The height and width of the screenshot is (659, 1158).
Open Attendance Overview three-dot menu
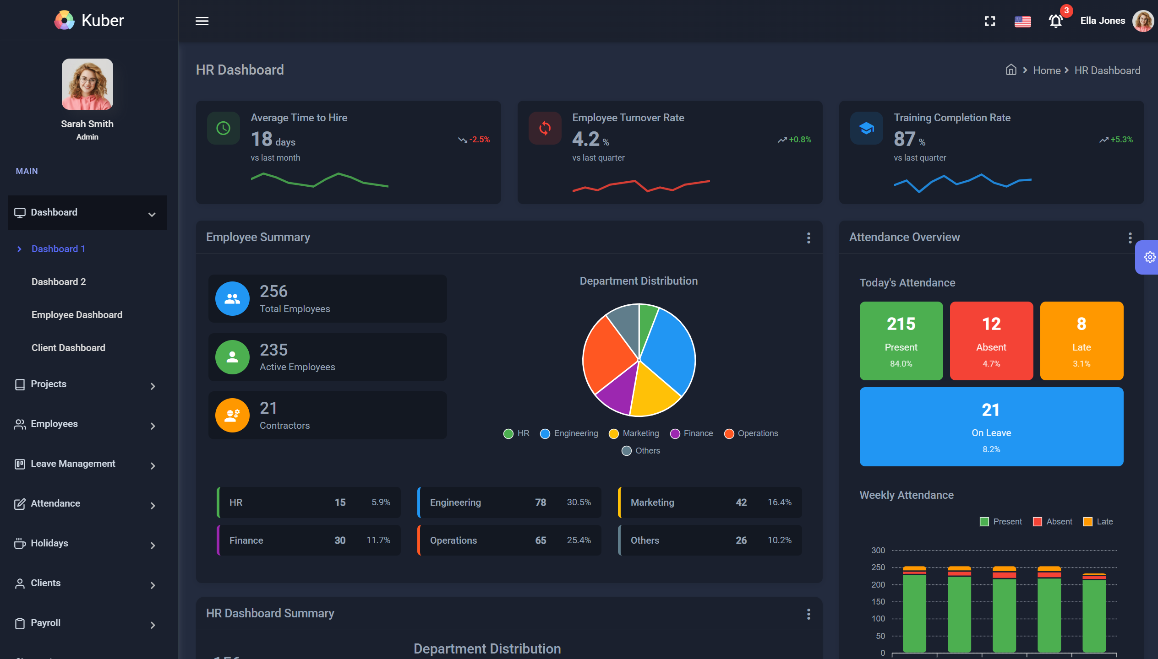point(1130,238)
